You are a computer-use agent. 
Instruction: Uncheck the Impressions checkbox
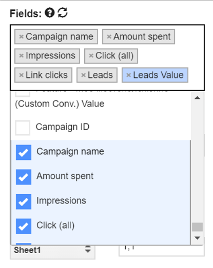pos(24,202)
